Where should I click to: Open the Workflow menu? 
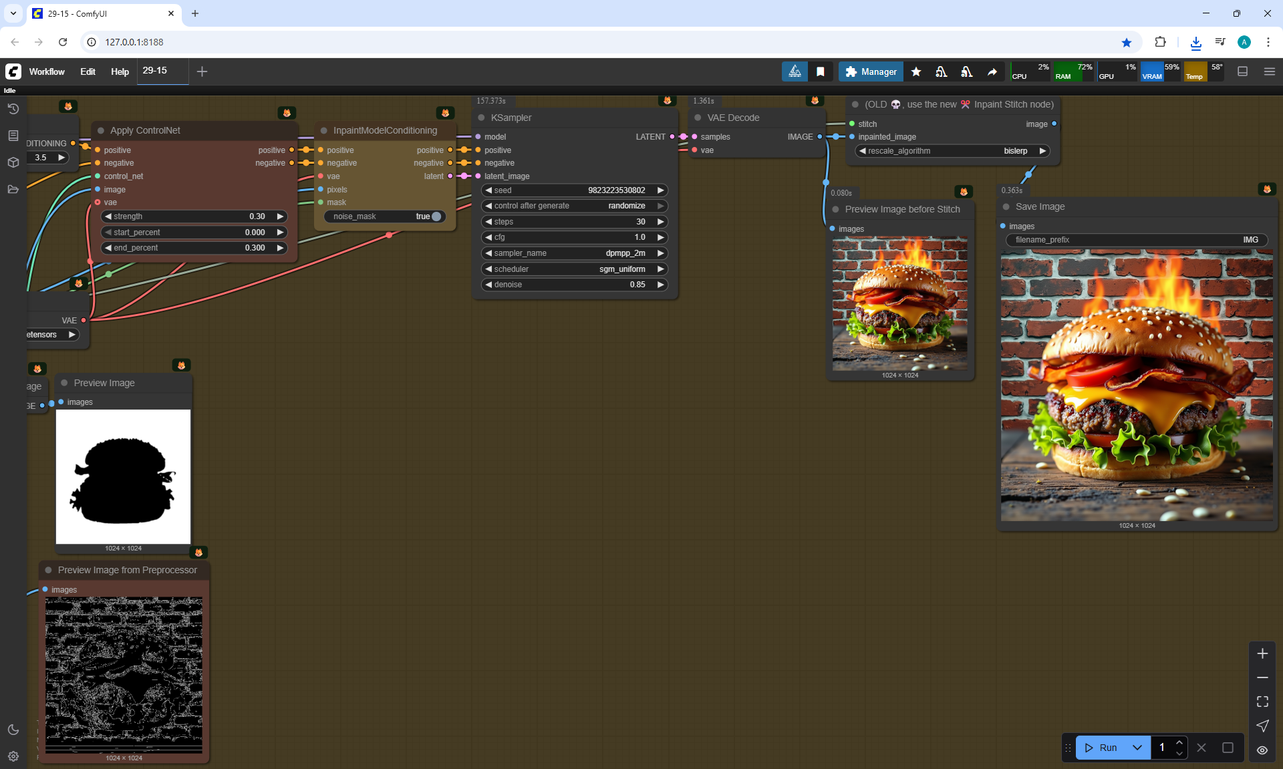47,71
